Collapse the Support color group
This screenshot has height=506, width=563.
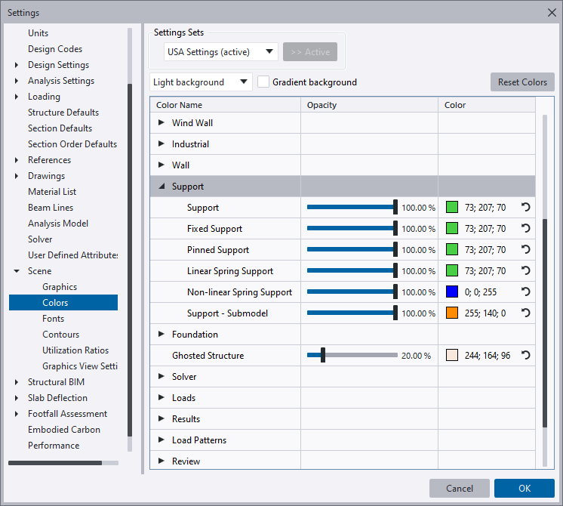click(x=162, y=187)
